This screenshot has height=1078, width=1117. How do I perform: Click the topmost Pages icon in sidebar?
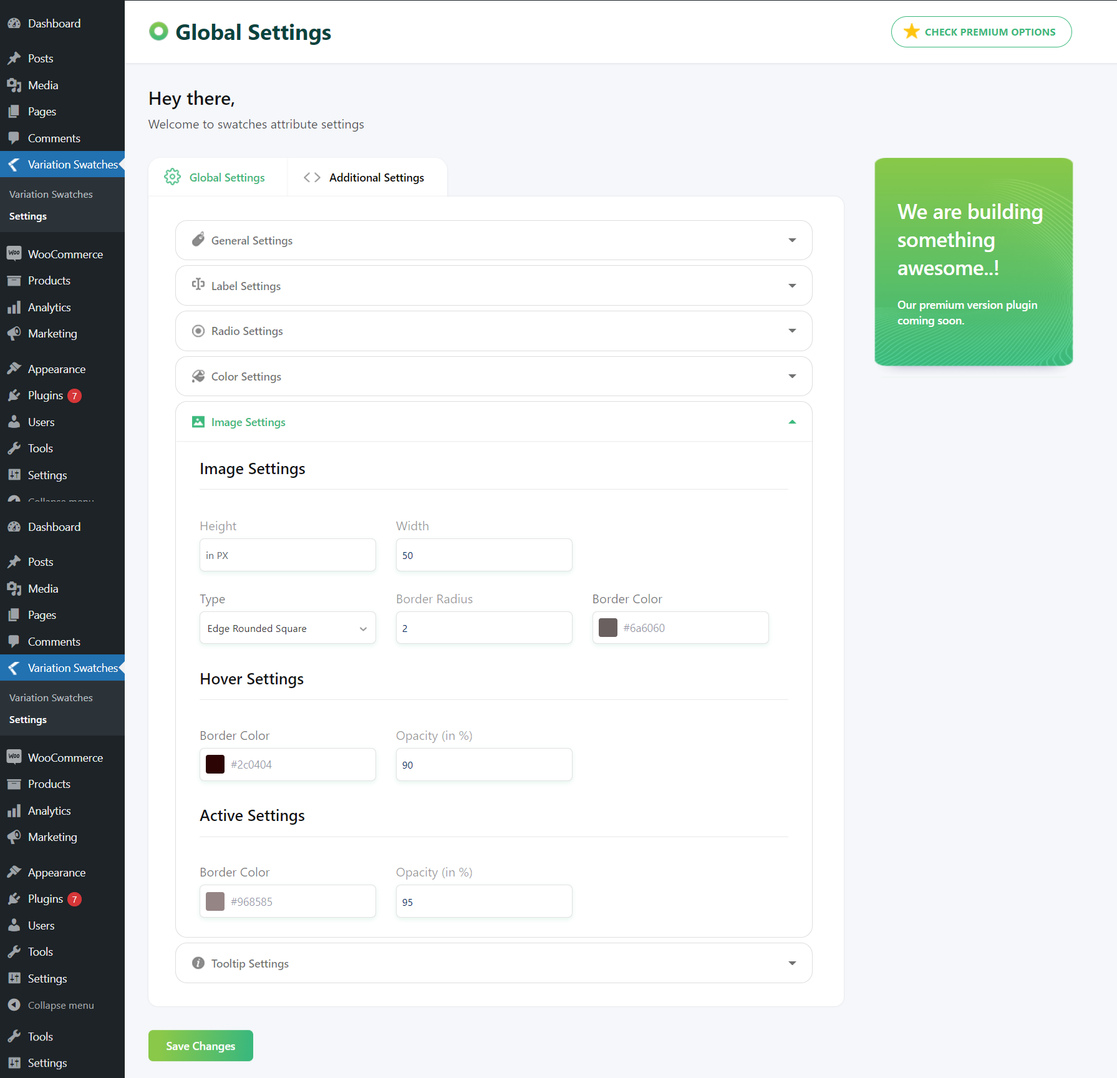(14, 111)
